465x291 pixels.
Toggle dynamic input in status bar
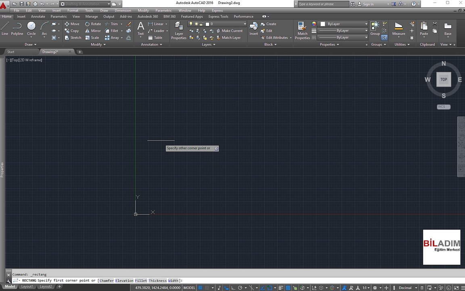coord(226,288)
